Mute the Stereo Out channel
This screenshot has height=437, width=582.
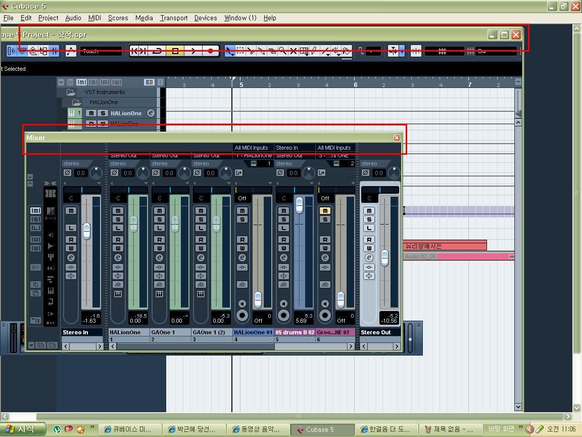click(x=369, y=211)
